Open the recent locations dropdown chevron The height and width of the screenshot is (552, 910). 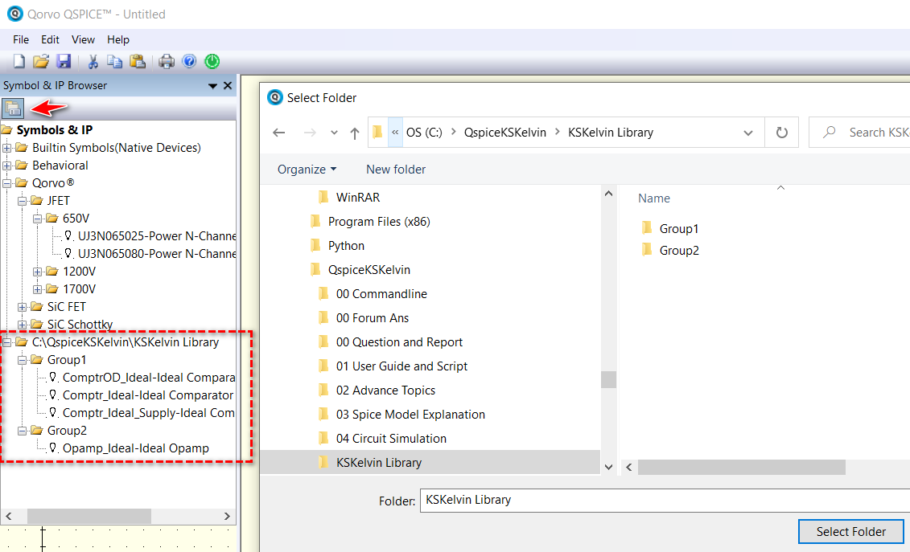(x=334, y=133)
